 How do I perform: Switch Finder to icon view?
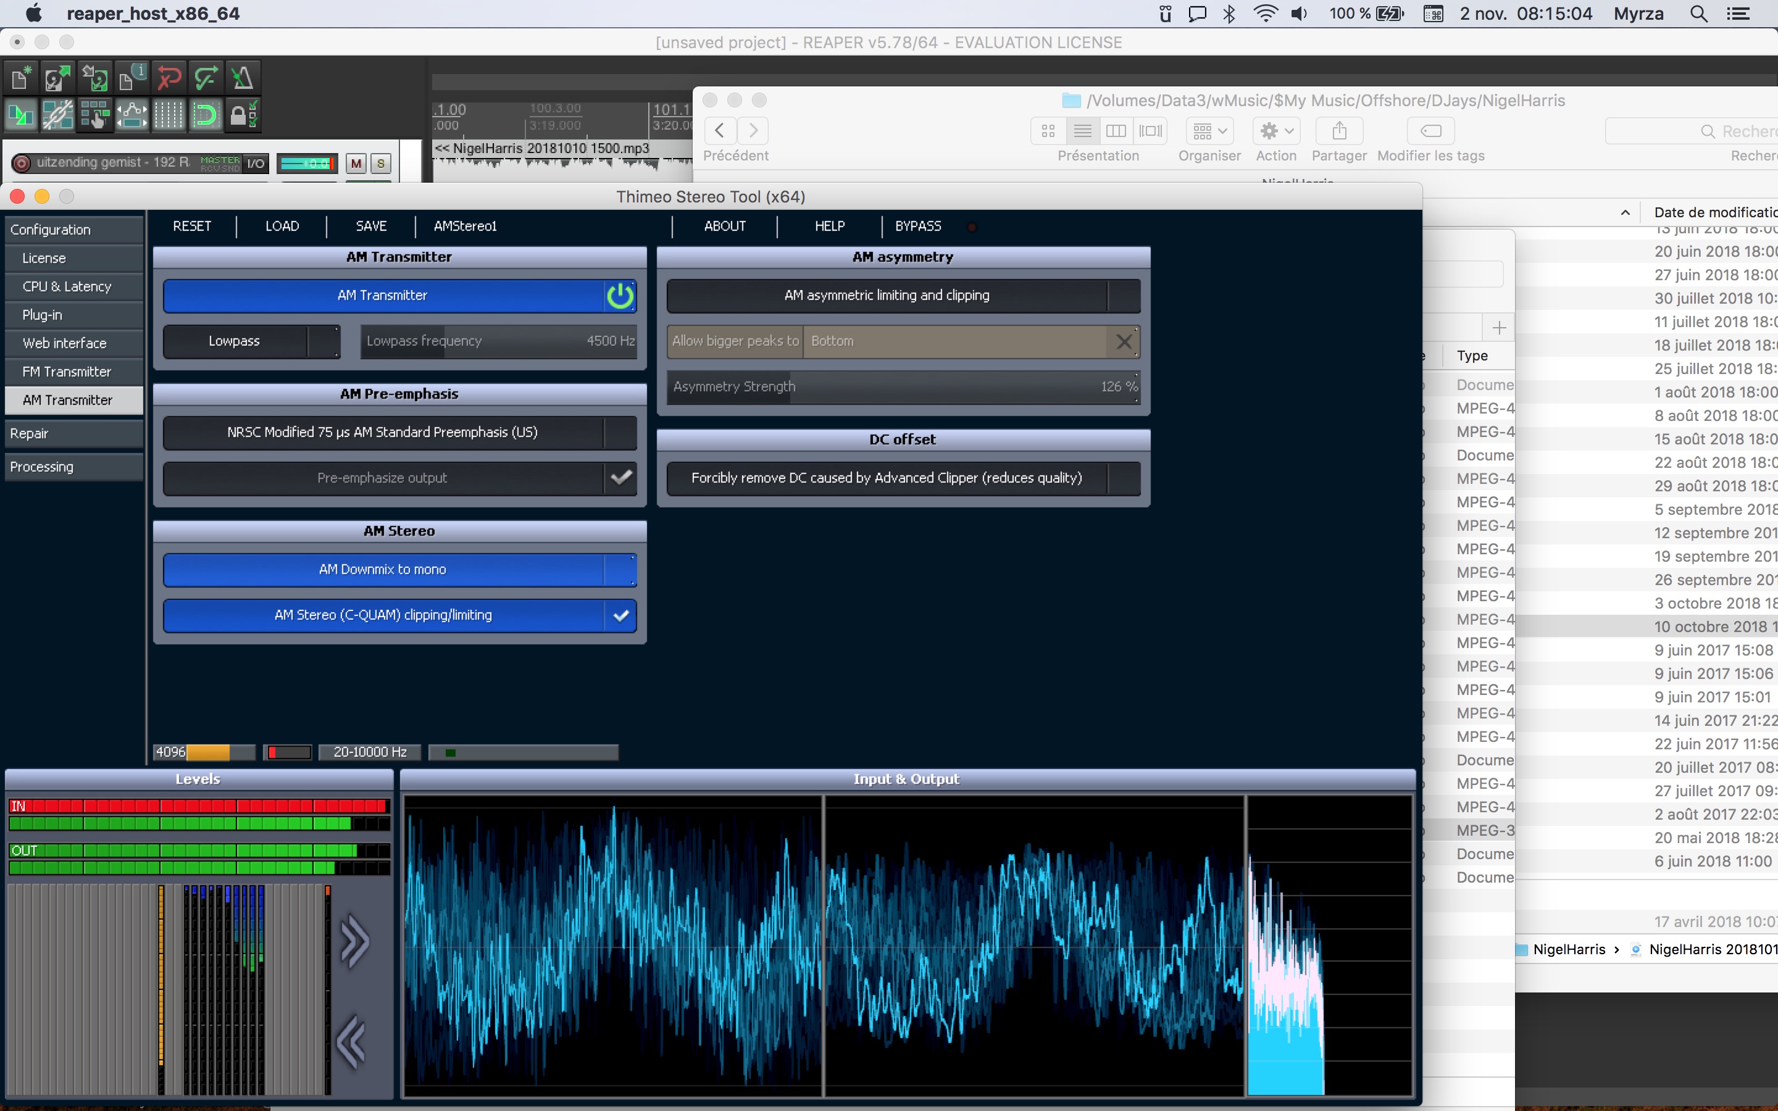point(1048,131)
